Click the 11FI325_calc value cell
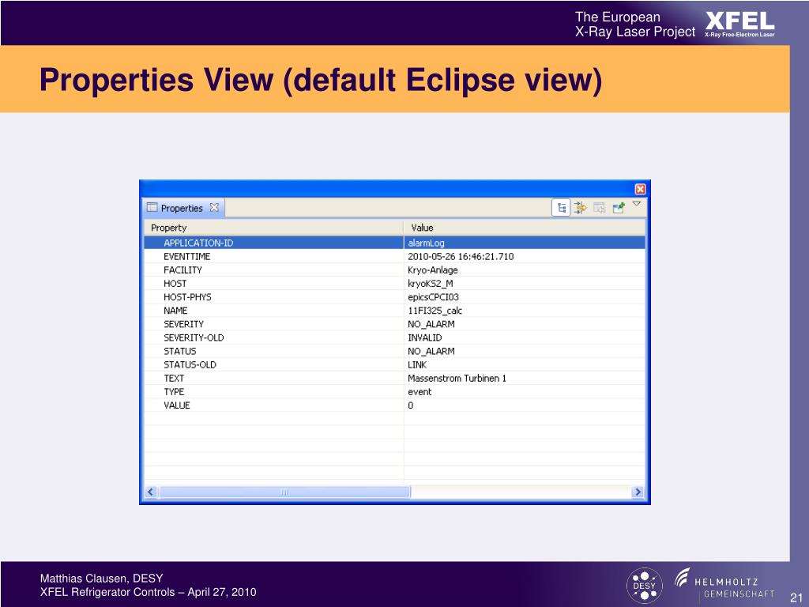The image size is (809, 607). (525, 310)
